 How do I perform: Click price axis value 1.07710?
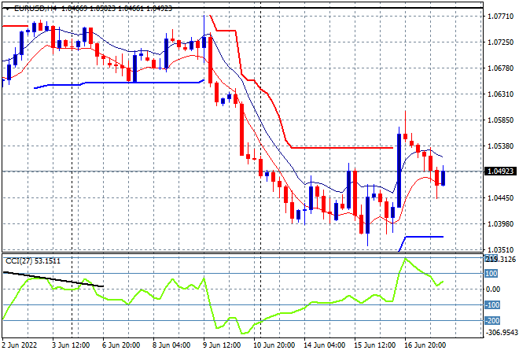(x=501, y=17)
